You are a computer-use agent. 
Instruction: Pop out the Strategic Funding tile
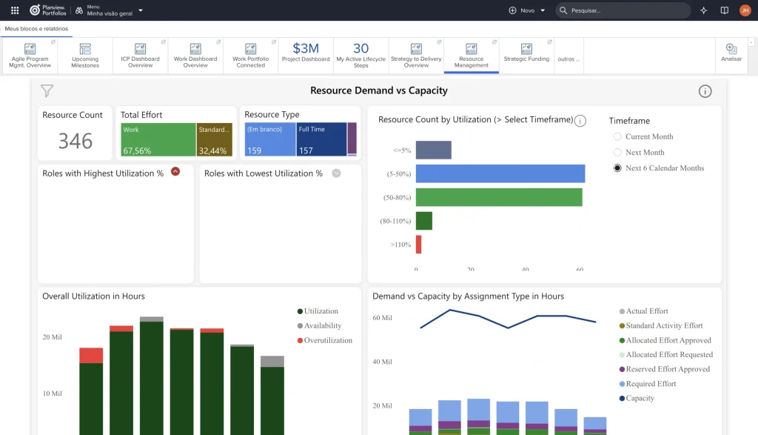(x=549, y=42)
